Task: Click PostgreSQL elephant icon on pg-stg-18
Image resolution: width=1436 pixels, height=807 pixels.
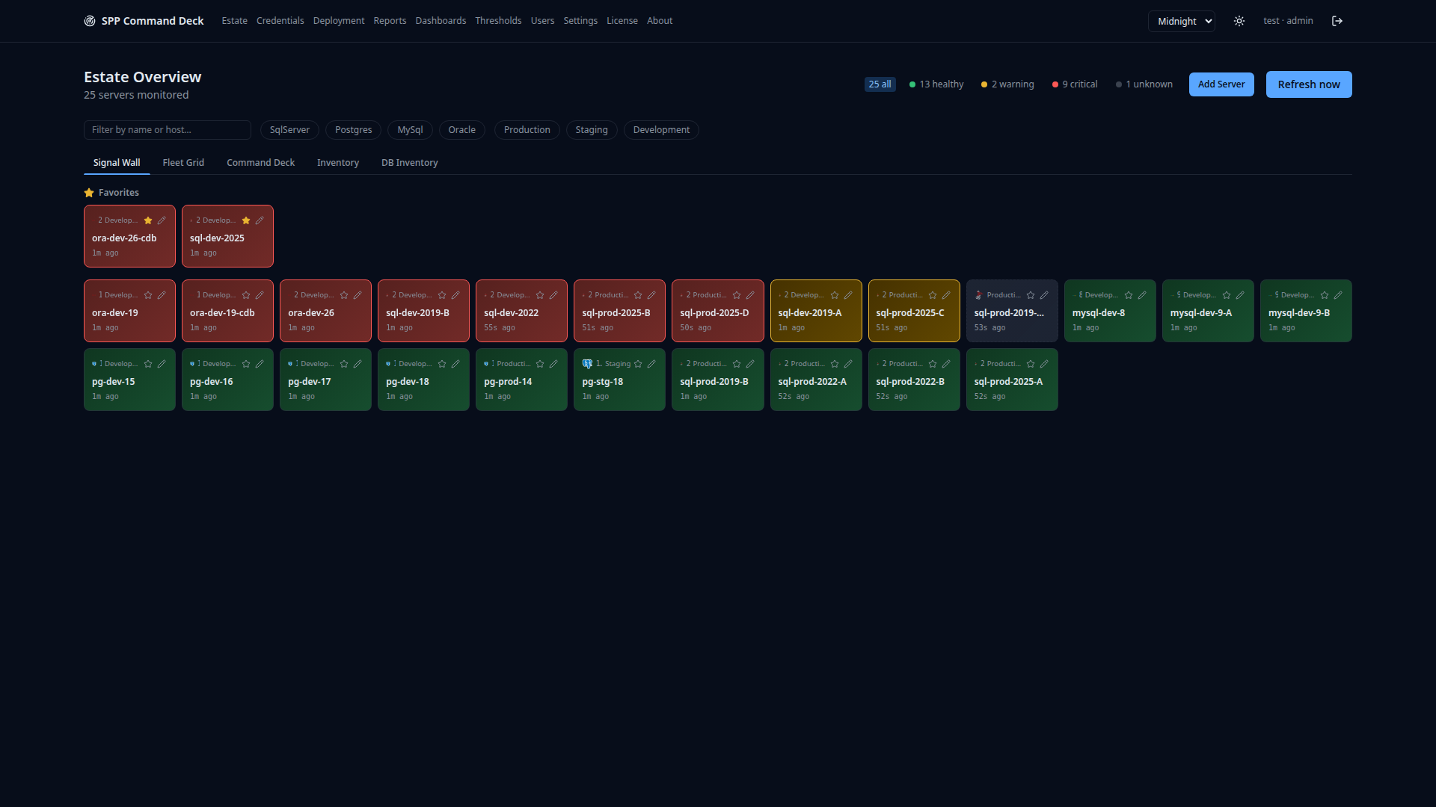Action: pyautogui.click(x=587, y=364)
